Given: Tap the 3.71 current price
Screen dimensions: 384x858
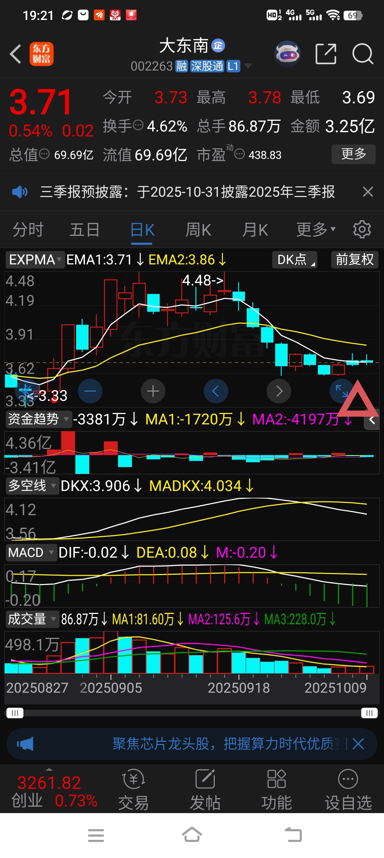Looking at the screenshot, I should pyautogui.click(x=41, y=102).
